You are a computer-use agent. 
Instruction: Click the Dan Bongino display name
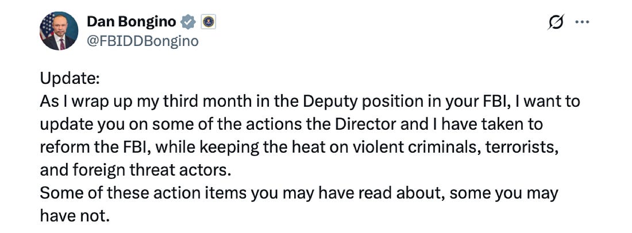[131, 22]
